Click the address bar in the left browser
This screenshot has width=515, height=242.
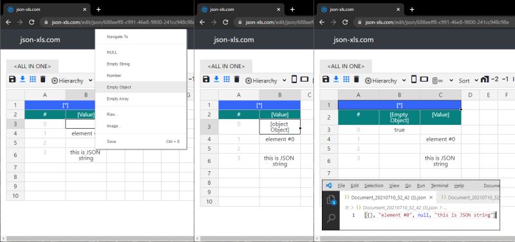point(117,23)
